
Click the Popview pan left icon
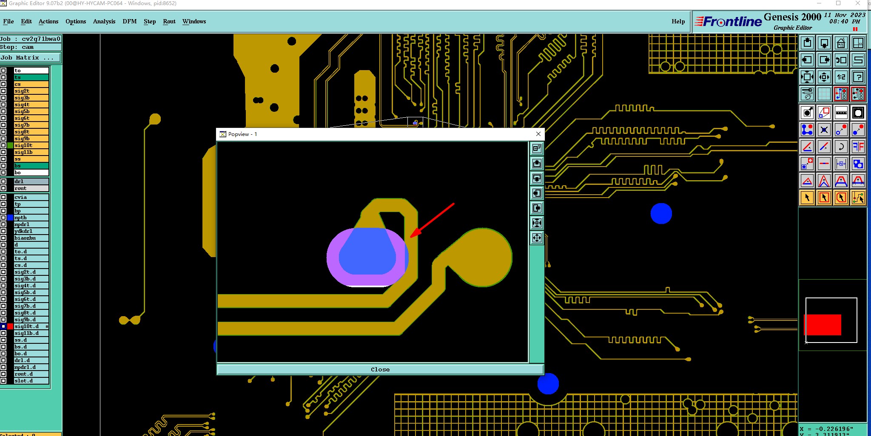(x=537, y=193)
